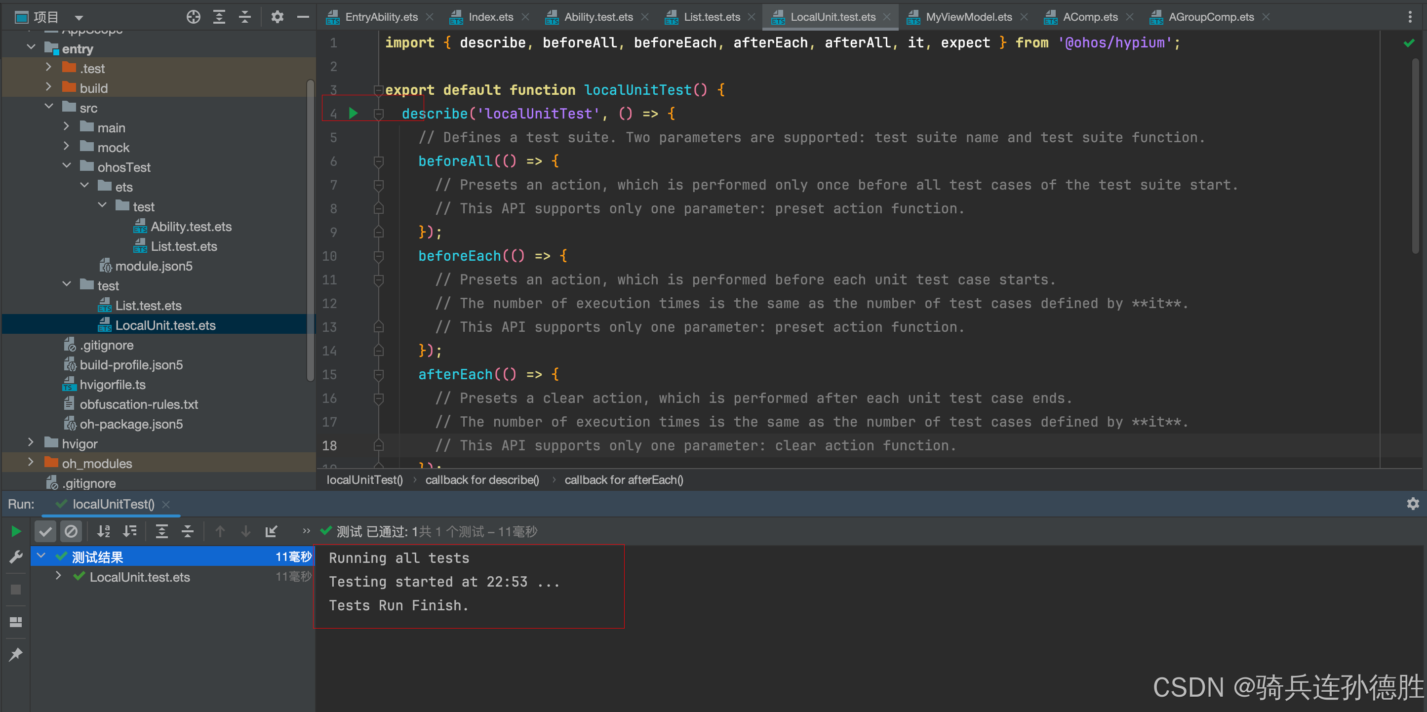Open Run panel settings gear

click(1413, 503)
